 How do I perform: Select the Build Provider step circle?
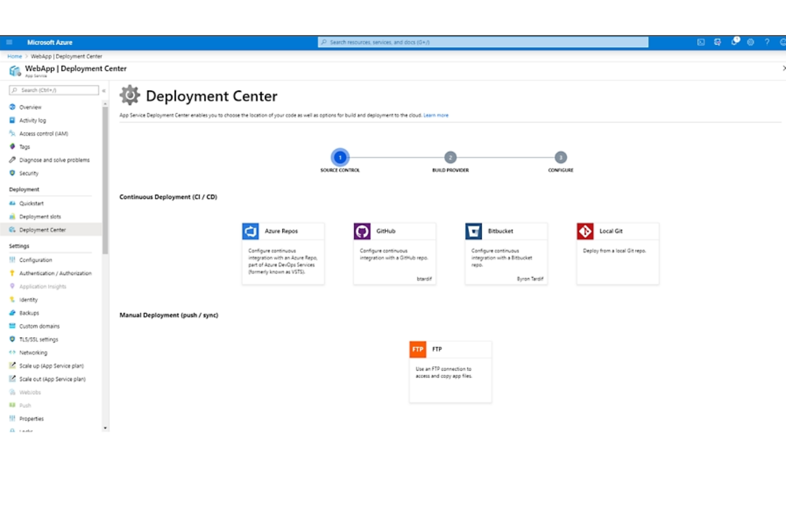click(450, 158)
